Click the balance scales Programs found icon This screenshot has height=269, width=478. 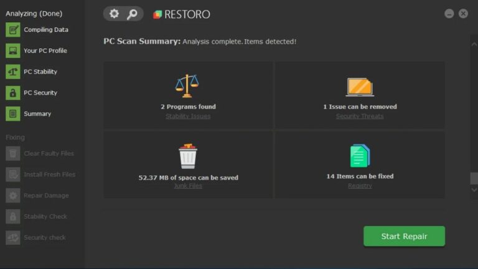pyautogui.click(x=187, y=86)
